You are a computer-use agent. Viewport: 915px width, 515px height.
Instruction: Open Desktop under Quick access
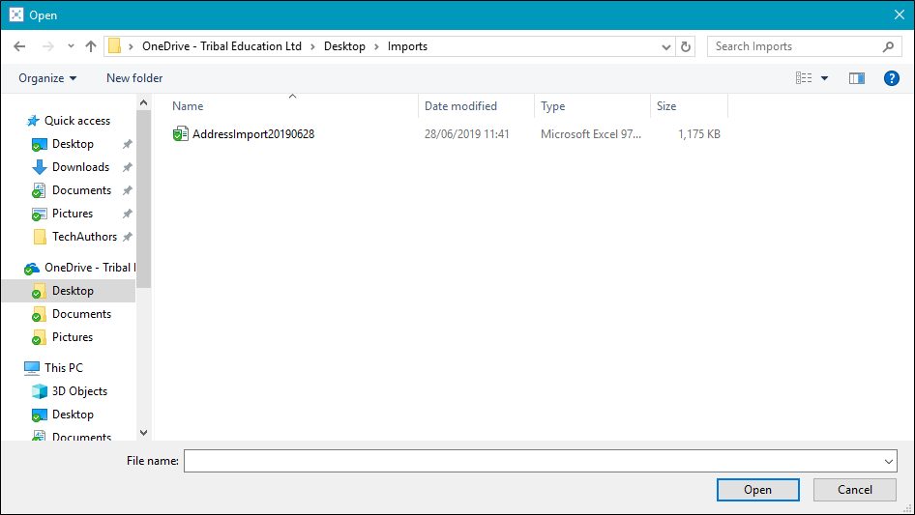click(x=73, y=144)
